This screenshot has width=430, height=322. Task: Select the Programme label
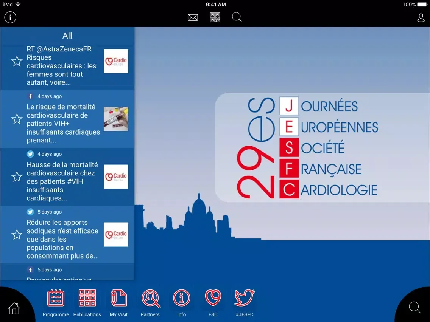pyautogui.click(x=56, y=314)
